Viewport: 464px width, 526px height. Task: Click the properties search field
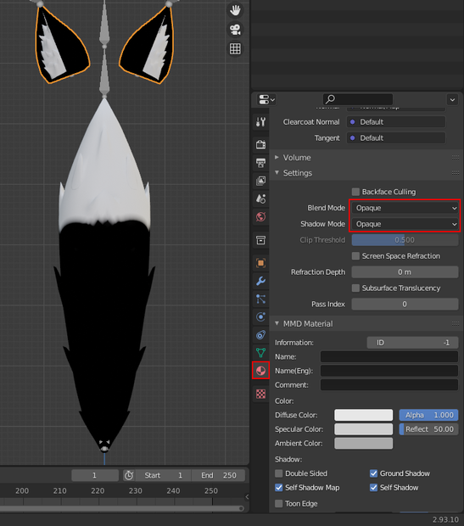[358, 99]
